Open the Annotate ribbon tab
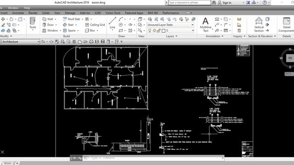Viewport: 294px width, 165px height. 18,13
